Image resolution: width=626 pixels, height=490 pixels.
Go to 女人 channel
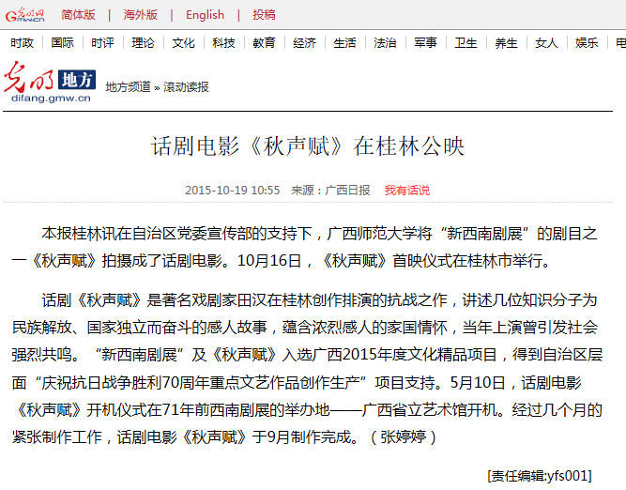[x=546, y=42]
